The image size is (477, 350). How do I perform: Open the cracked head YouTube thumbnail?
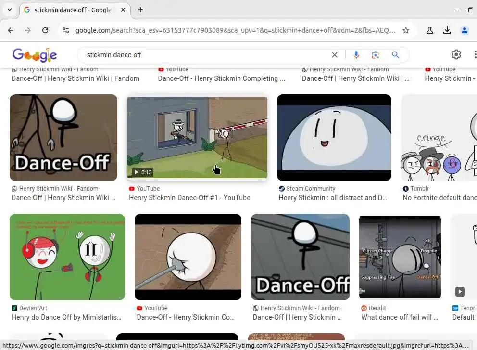click(x=188, y=257)
